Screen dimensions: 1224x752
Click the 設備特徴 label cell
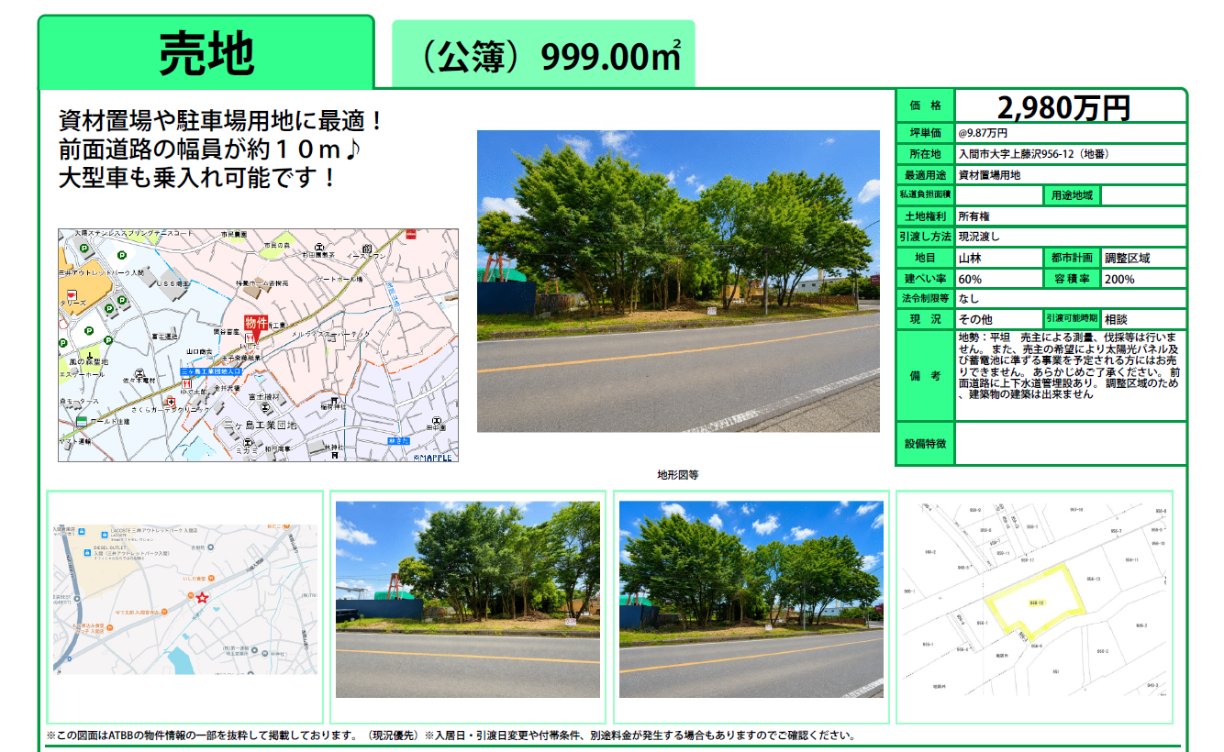[x=926, y=444]
